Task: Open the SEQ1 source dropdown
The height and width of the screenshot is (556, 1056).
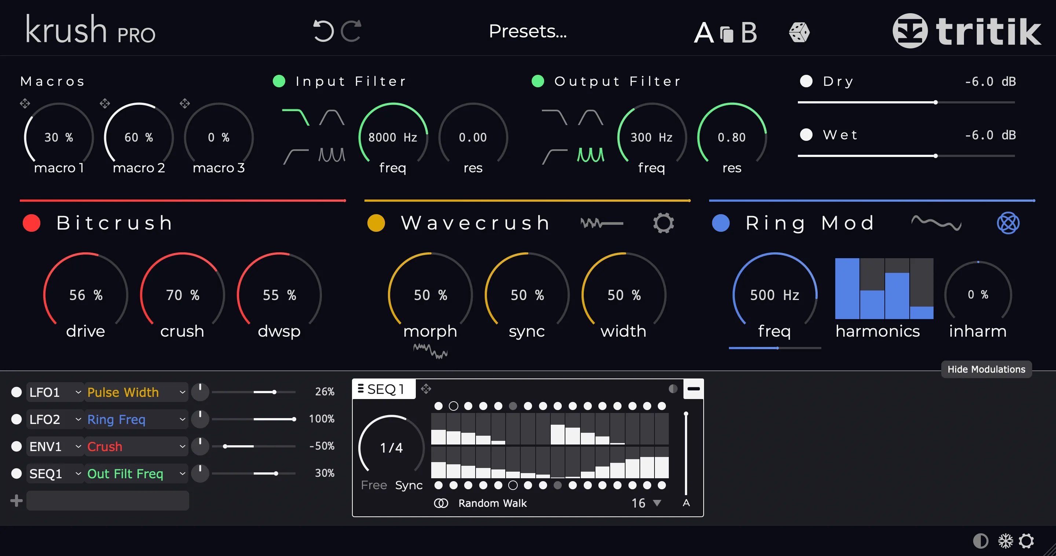Action: click(55, 473)
